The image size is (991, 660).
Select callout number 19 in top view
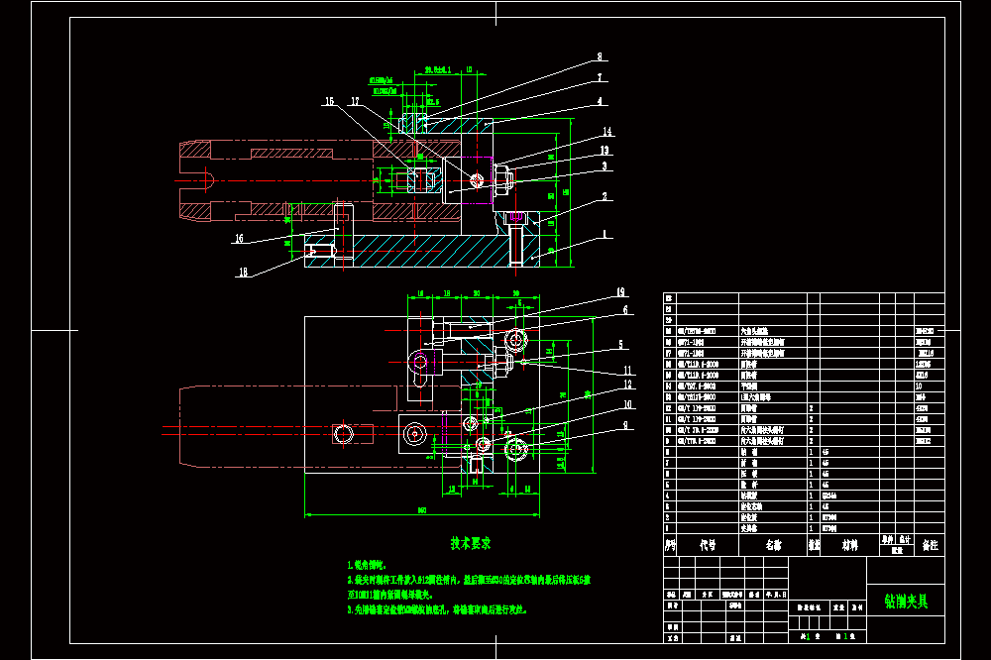[620, 292]
